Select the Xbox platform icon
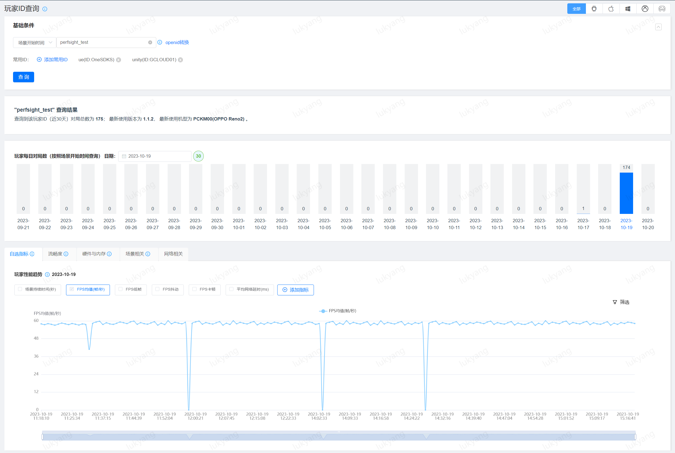This screenshot has height=453, width=675. point(645,9)
